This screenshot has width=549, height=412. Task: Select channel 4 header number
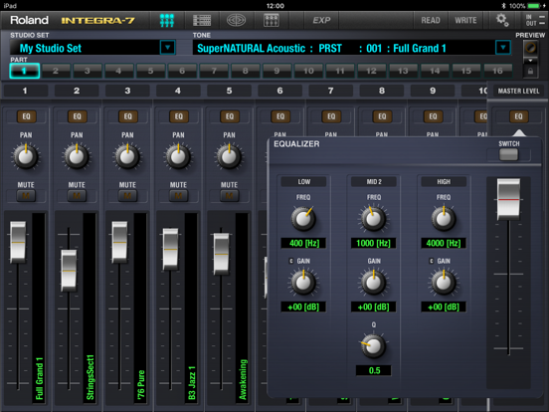point(178,91)
